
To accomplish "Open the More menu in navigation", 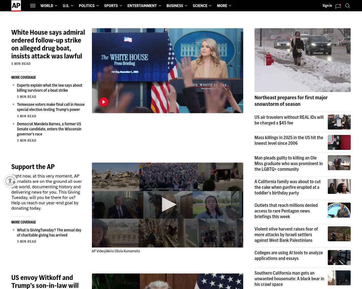I will tap(224, 6).
